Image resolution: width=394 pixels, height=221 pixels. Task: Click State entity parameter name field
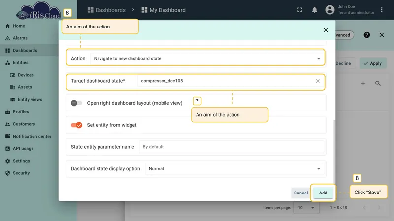(231, 147)
